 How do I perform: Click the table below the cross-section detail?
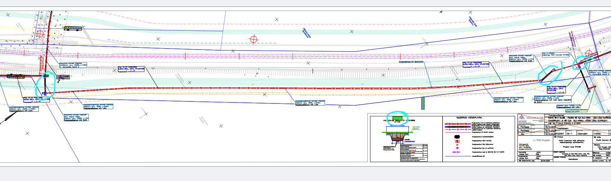(x=414, y=153)
